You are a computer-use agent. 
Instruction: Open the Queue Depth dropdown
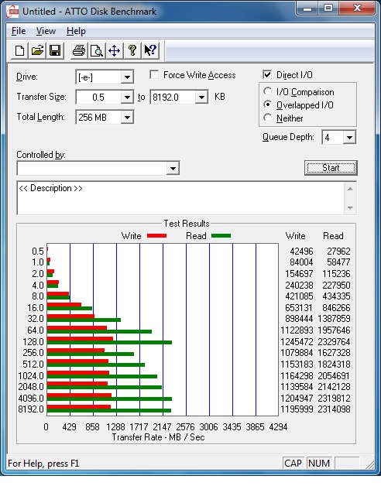[x=349, y=137]
